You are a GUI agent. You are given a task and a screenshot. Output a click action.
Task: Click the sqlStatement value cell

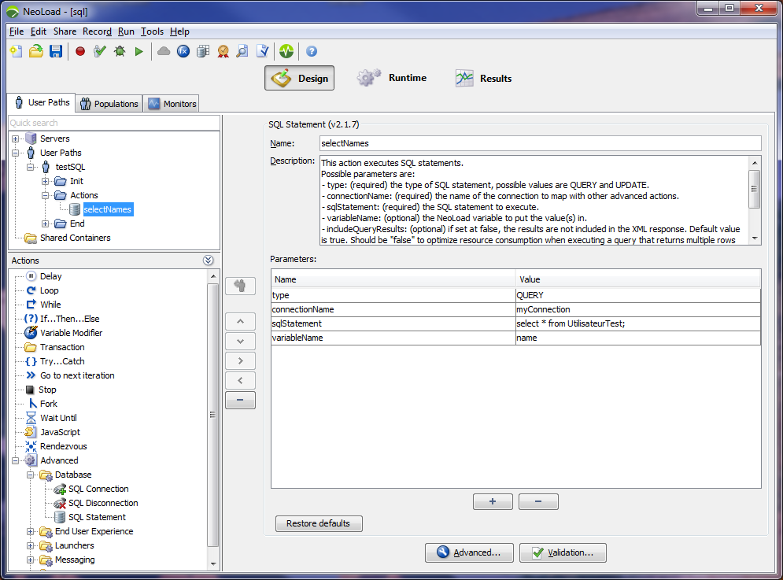click(637, 323)
